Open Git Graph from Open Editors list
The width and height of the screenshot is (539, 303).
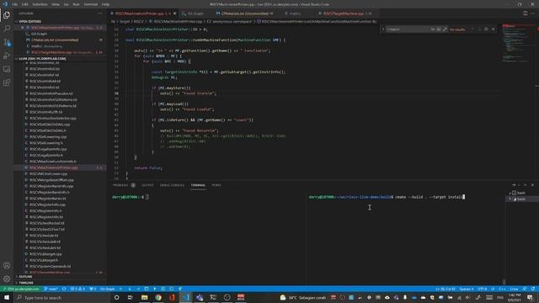[x=39, y=34]
